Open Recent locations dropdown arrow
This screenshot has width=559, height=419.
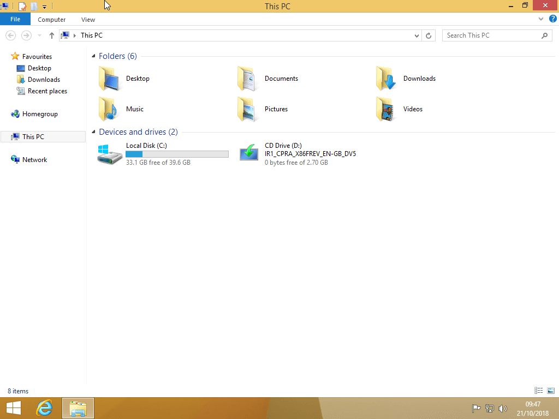click(39, 35)
